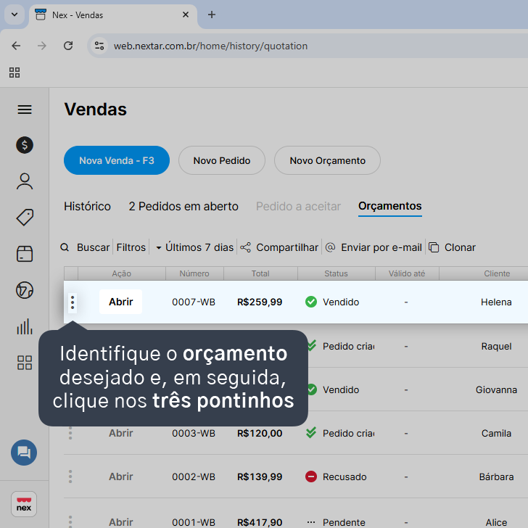This screenshot has height=528, width=528.
Task: Open quotation 0001-WB with Abrir
Action: coord(120,522)
